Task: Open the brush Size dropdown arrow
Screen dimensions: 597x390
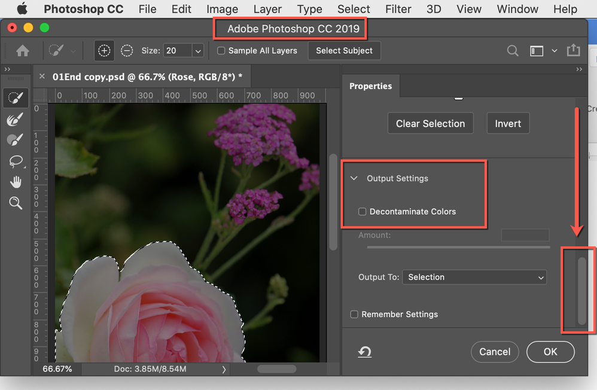Action: tap(198, 51)
